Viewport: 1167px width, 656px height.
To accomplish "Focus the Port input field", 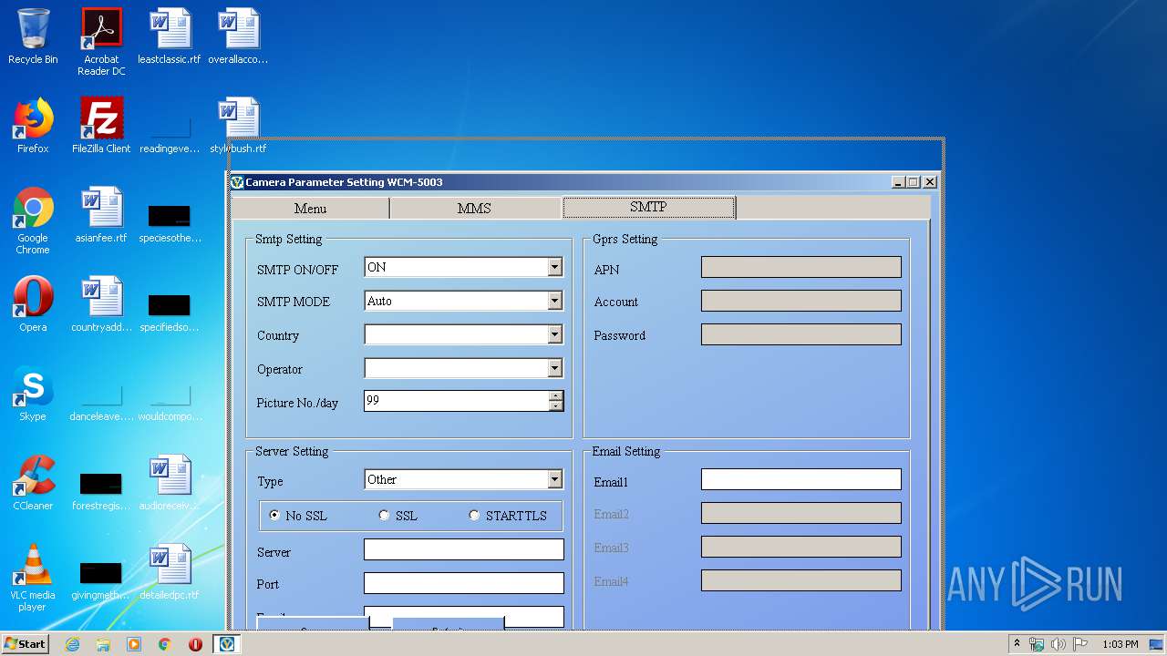I will [x=464, y=583].
